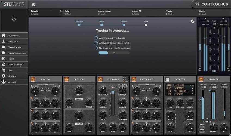231x136 pixels.
Task: Click Limiter Threshold -10.0 dB value field
Action: 203,87
